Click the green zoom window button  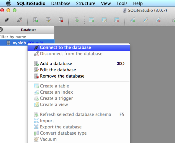(15, 10)
